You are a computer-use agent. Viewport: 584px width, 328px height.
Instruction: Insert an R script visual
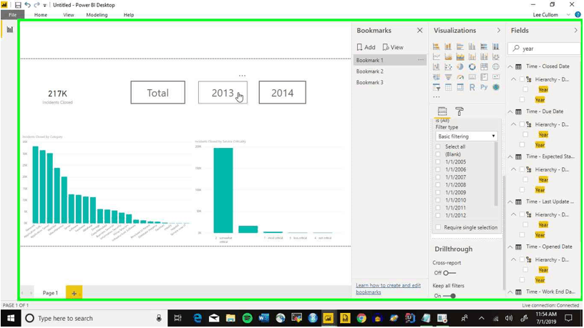pyautogui.click(x=472, y=87)
